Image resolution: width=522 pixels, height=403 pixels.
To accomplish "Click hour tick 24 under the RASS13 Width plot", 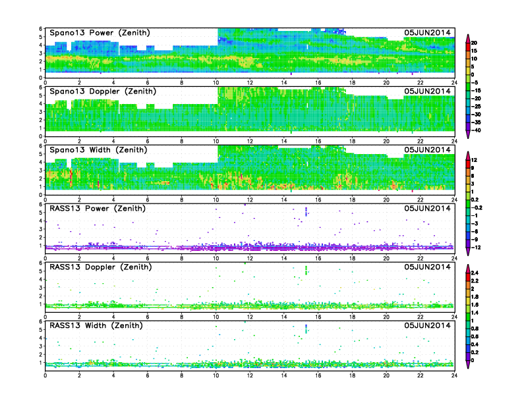I will click(454, 375).
